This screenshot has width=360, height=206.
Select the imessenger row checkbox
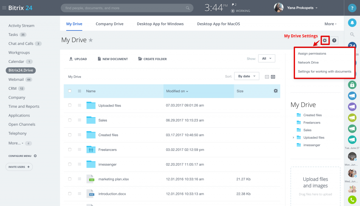click(70, 164)
